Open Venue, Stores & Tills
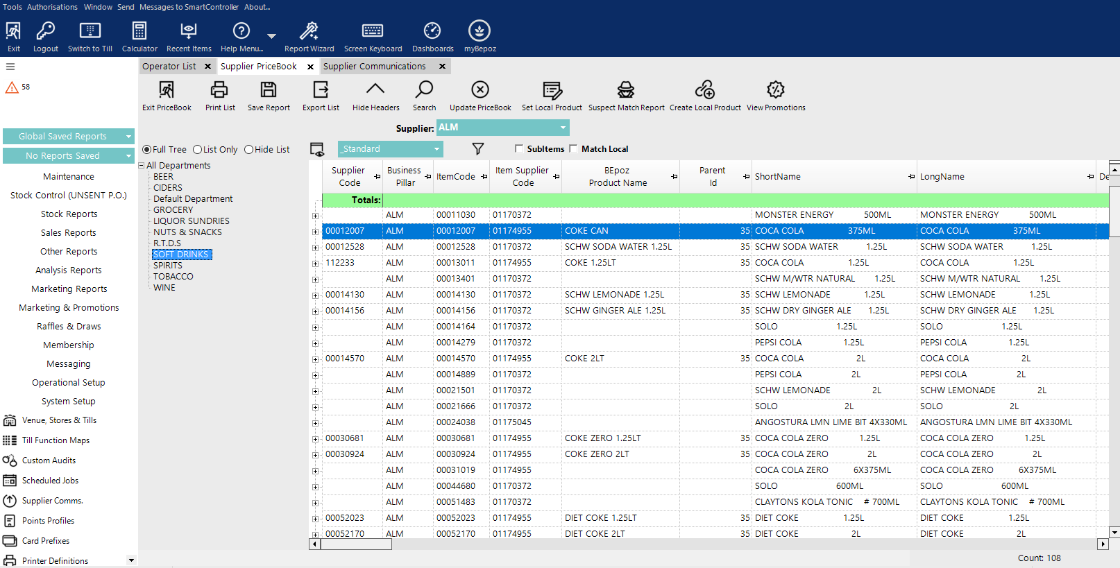Screen dimensions: 1120x568 pos(59,420)
